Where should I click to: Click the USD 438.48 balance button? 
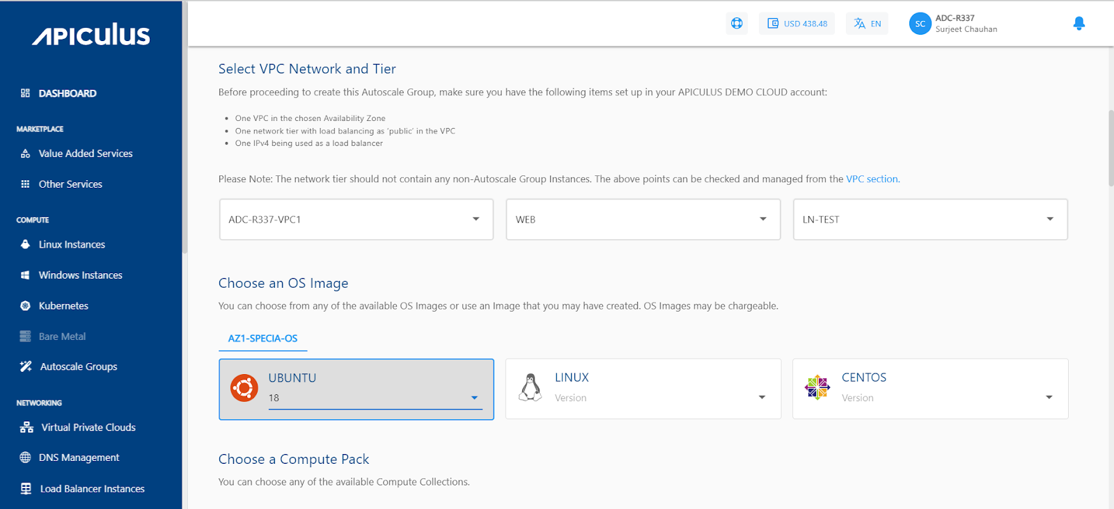[797, 24]
